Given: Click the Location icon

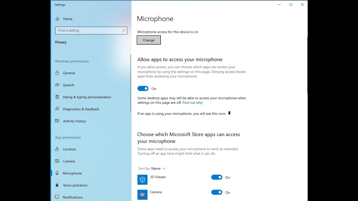Looking at the screenshot, I should (57, 149).
